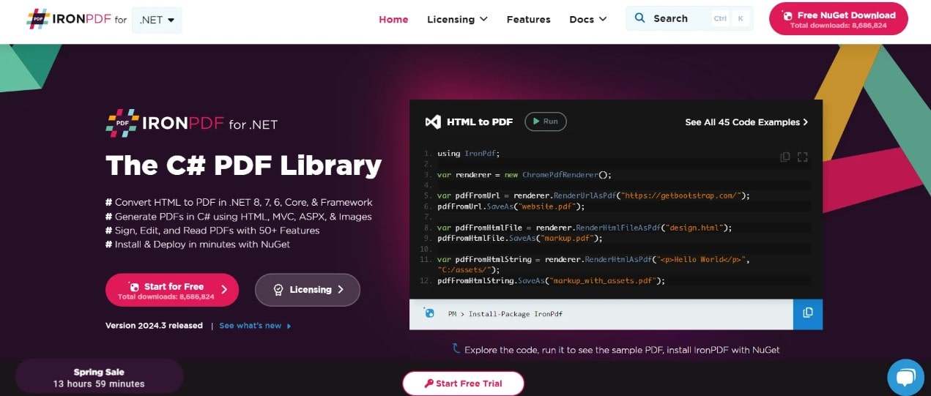
Task: Click Start for Free button
Action: click(172, 290)
